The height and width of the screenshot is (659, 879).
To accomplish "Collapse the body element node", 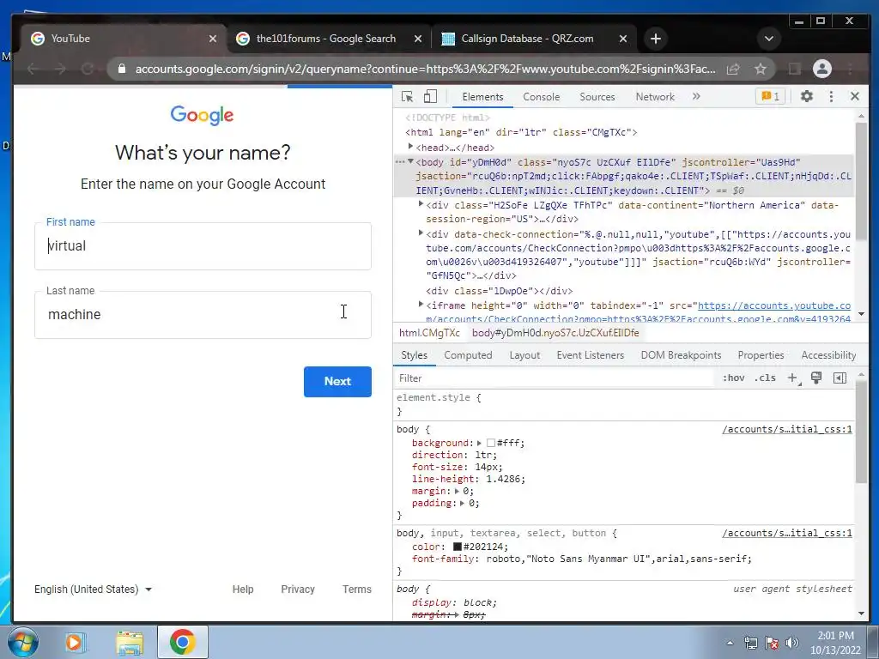I will pos(411,161).
